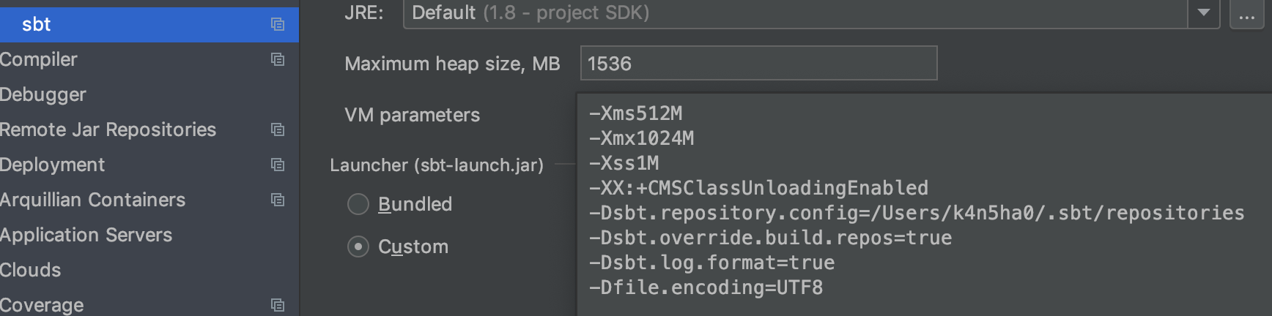1272x316 pixels.
Task: Click project-level icon beside Remote Jar Repositories
Action: pyautogui.click(x=277, y=129)
